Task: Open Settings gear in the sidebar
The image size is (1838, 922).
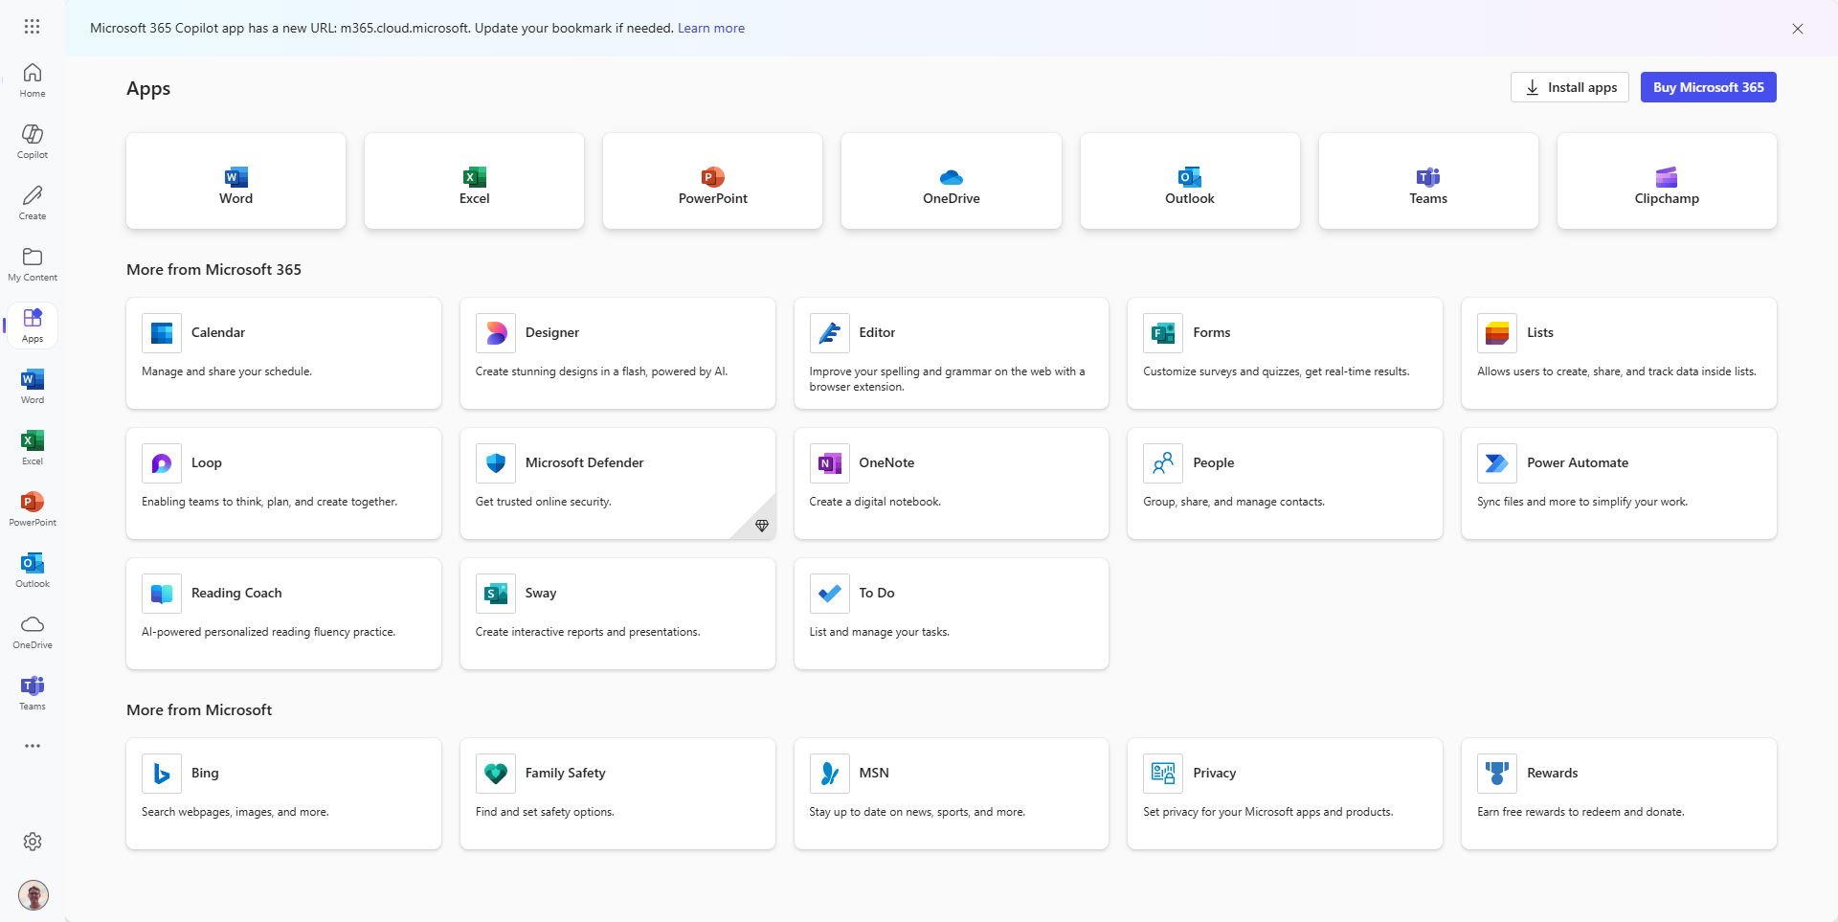Action: (33, 842)
